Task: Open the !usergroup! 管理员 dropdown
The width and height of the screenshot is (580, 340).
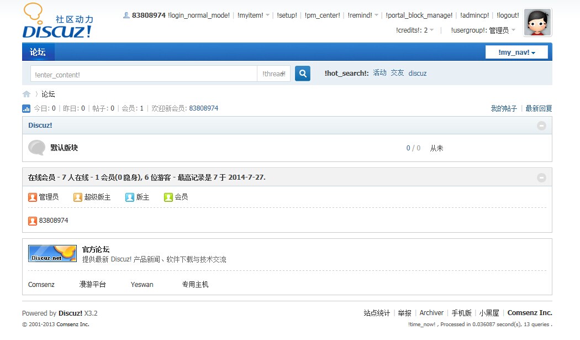Action: click(482, 30)
